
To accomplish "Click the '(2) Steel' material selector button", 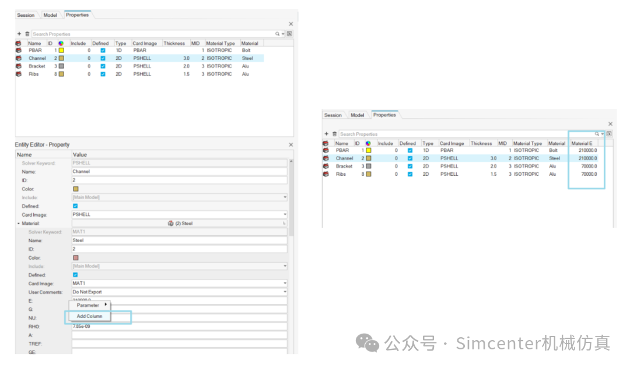I will 179,223.
